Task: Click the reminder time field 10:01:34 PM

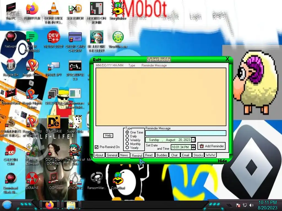Action: point(181,147)
